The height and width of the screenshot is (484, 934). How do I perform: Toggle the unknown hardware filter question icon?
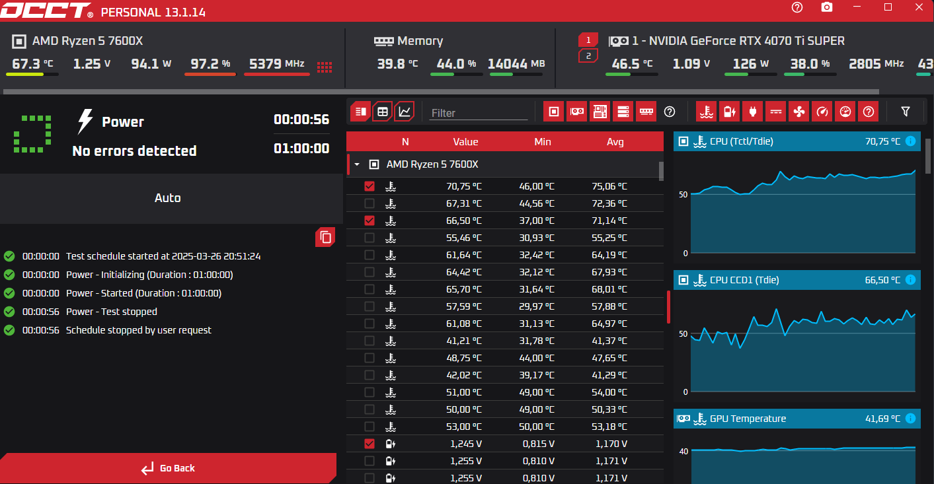[669, 112]
